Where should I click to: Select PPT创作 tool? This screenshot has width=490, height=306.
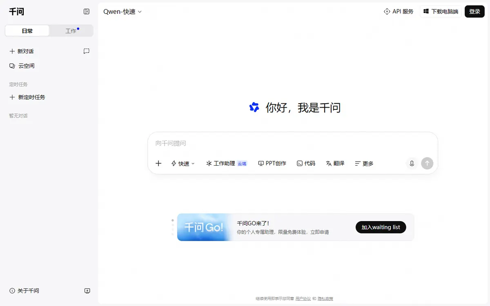[272, 163]
